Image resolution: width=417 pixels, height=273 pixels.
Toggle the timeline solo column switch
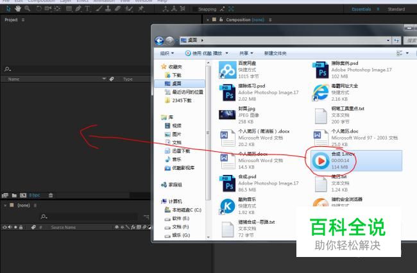point(15,227)
